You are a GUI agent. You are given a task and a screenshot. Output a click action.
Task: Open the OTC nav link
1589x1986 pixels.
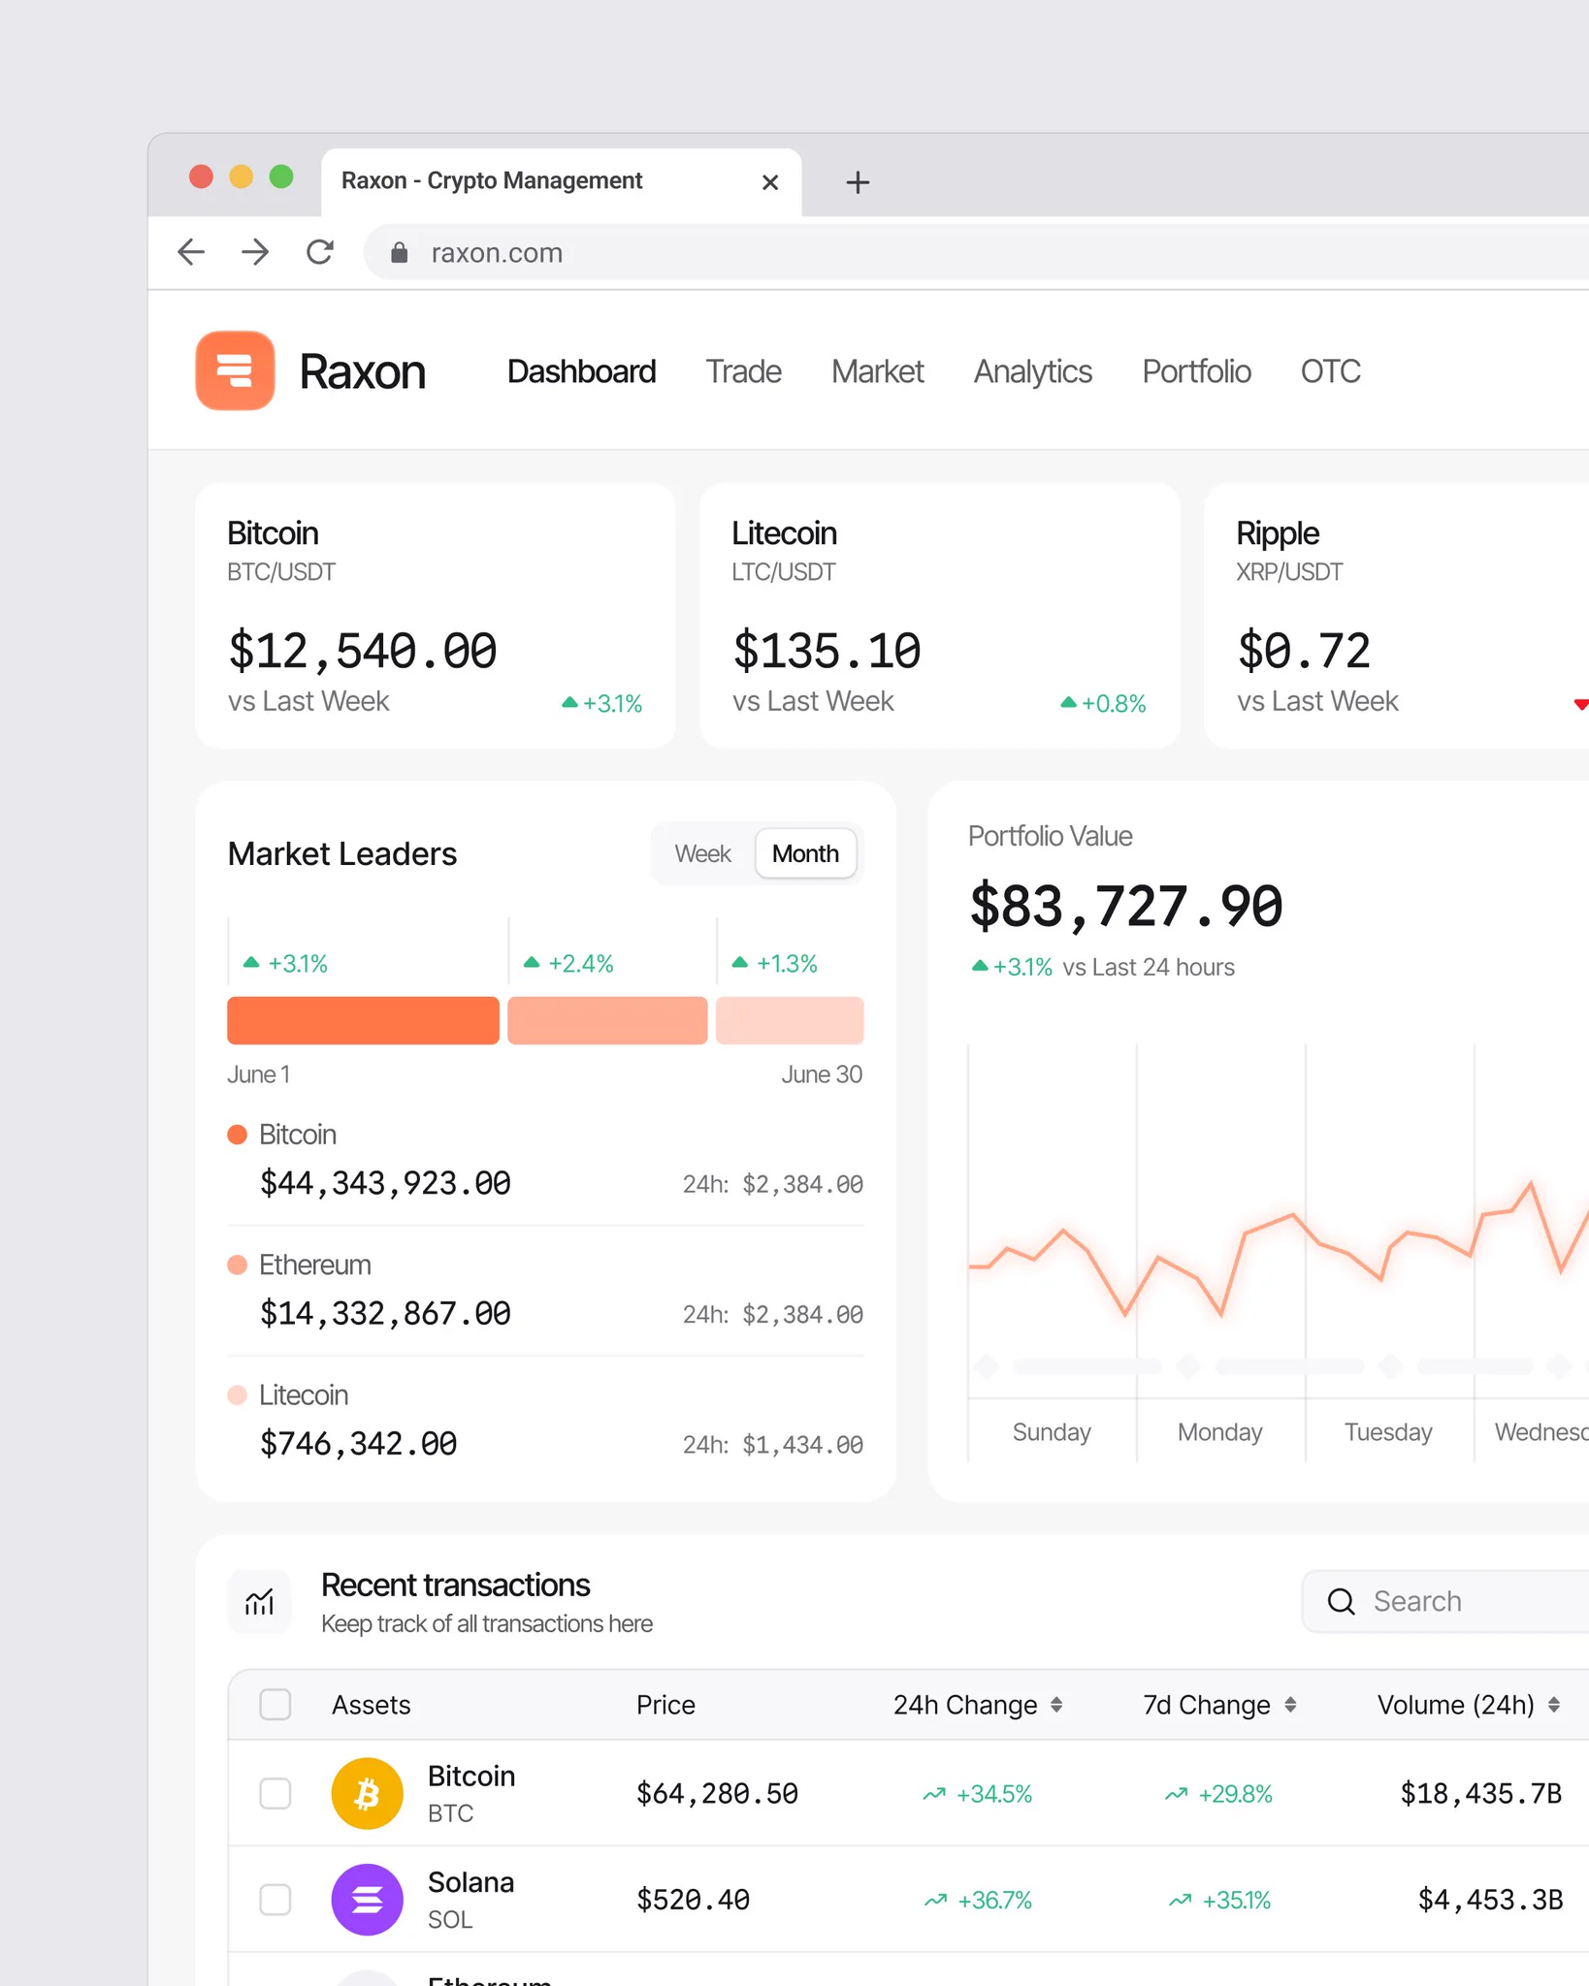click(x=1330, y=371)
